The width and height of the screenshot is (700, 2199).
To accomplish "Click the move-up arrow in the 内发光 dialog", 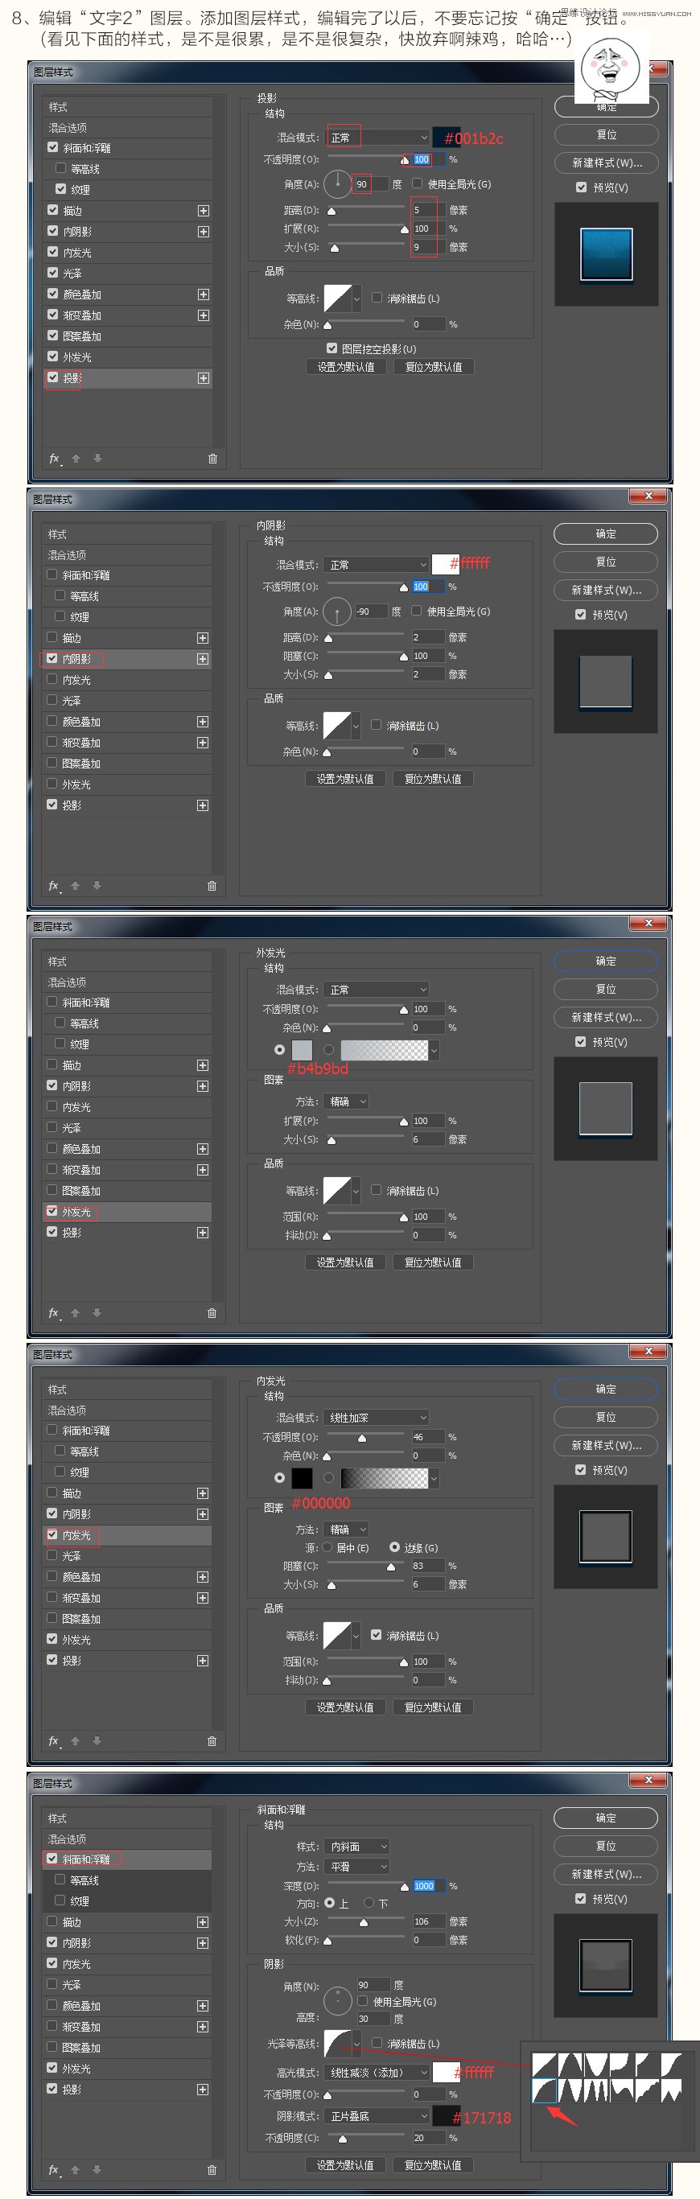I will [75, 1740].
